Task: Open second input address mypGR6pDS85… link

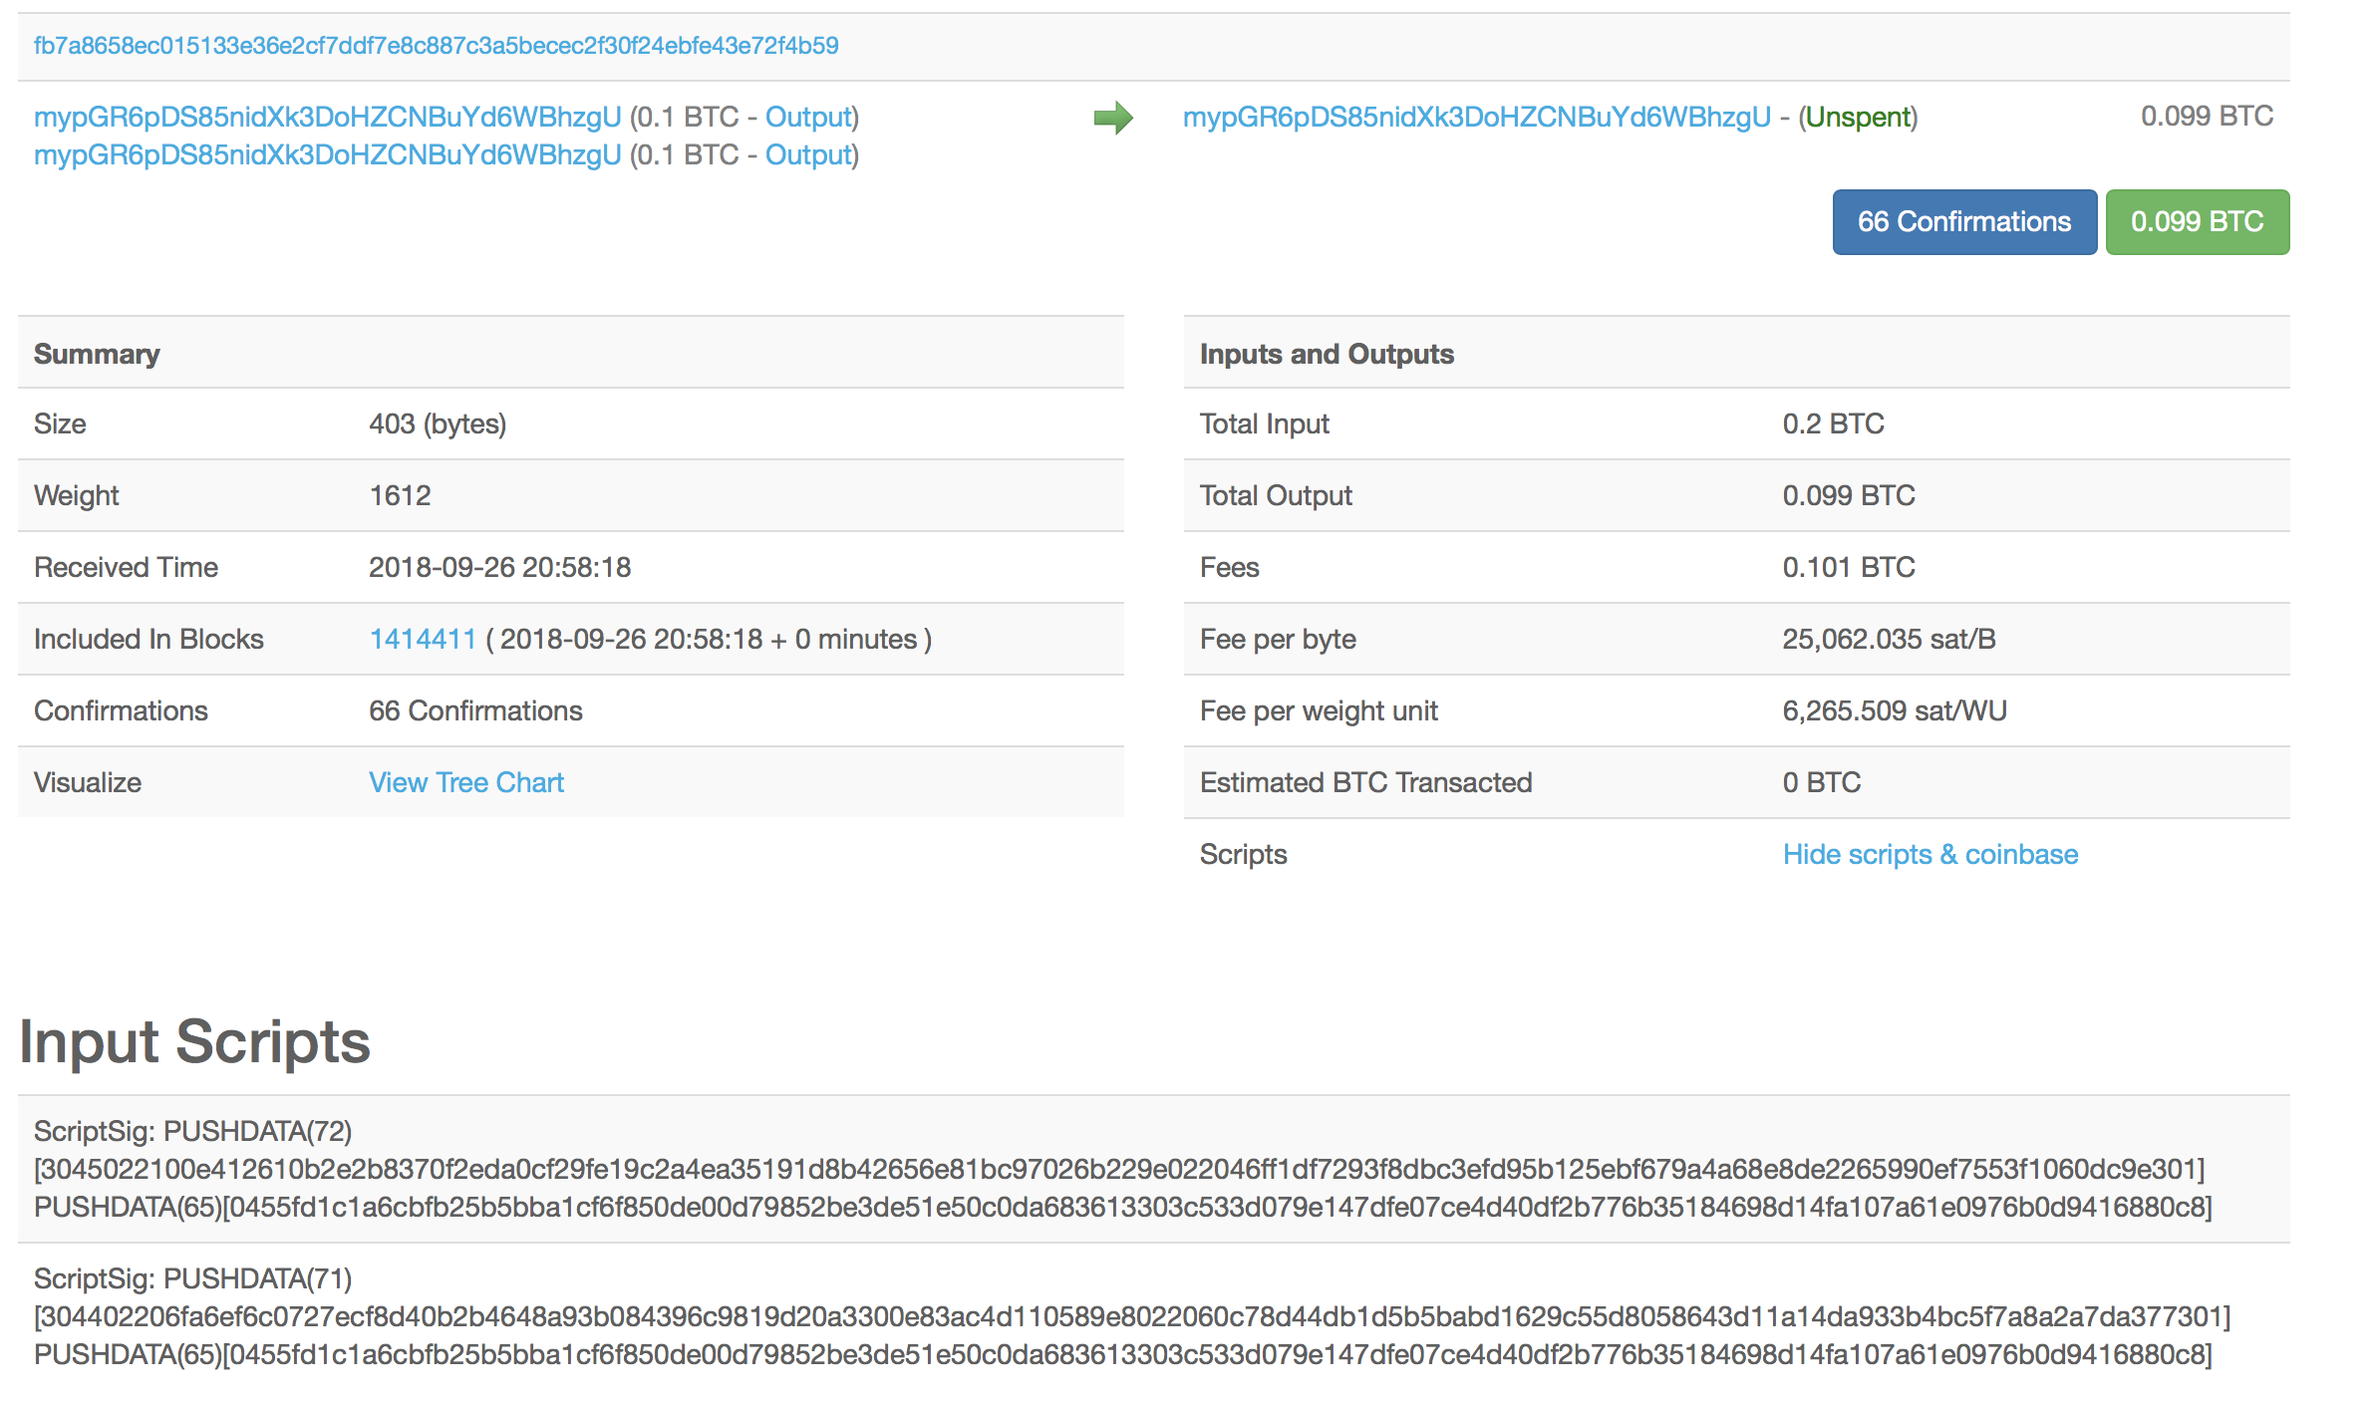Action: pos(328,155)
